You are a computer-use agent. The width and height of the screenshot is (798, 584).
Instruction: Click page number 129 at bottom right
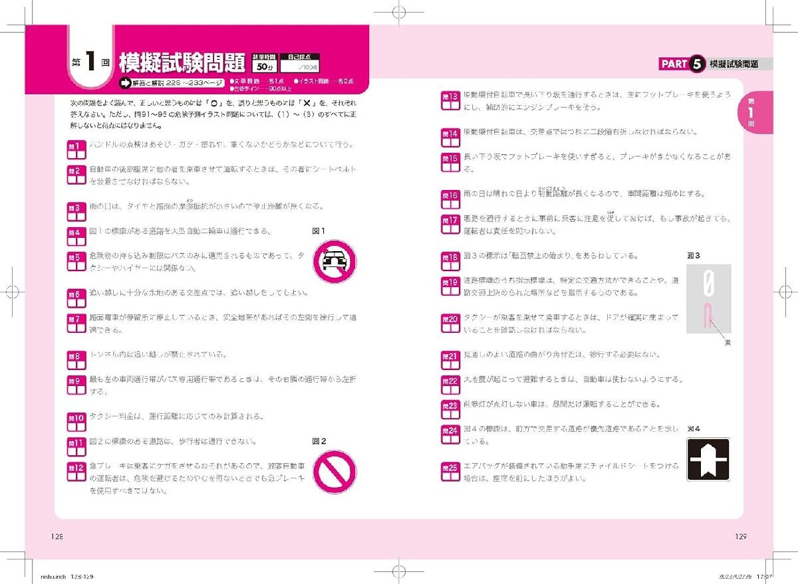click(742, 537)
